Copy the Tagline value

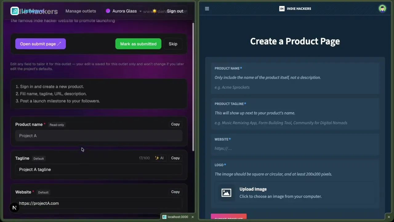tap(175, 158)
